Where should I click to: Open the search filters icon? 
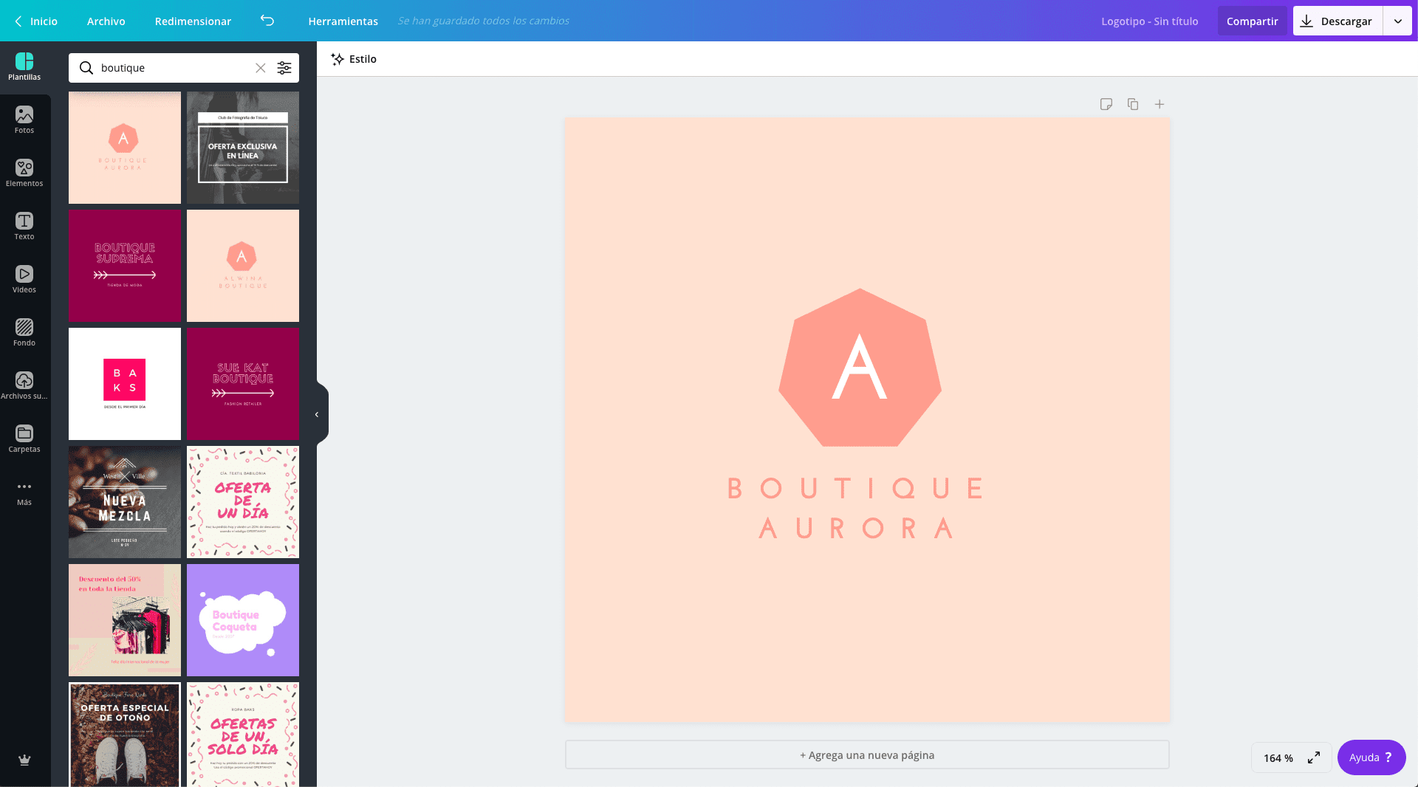pyautogui.click(x=284, y=68)
